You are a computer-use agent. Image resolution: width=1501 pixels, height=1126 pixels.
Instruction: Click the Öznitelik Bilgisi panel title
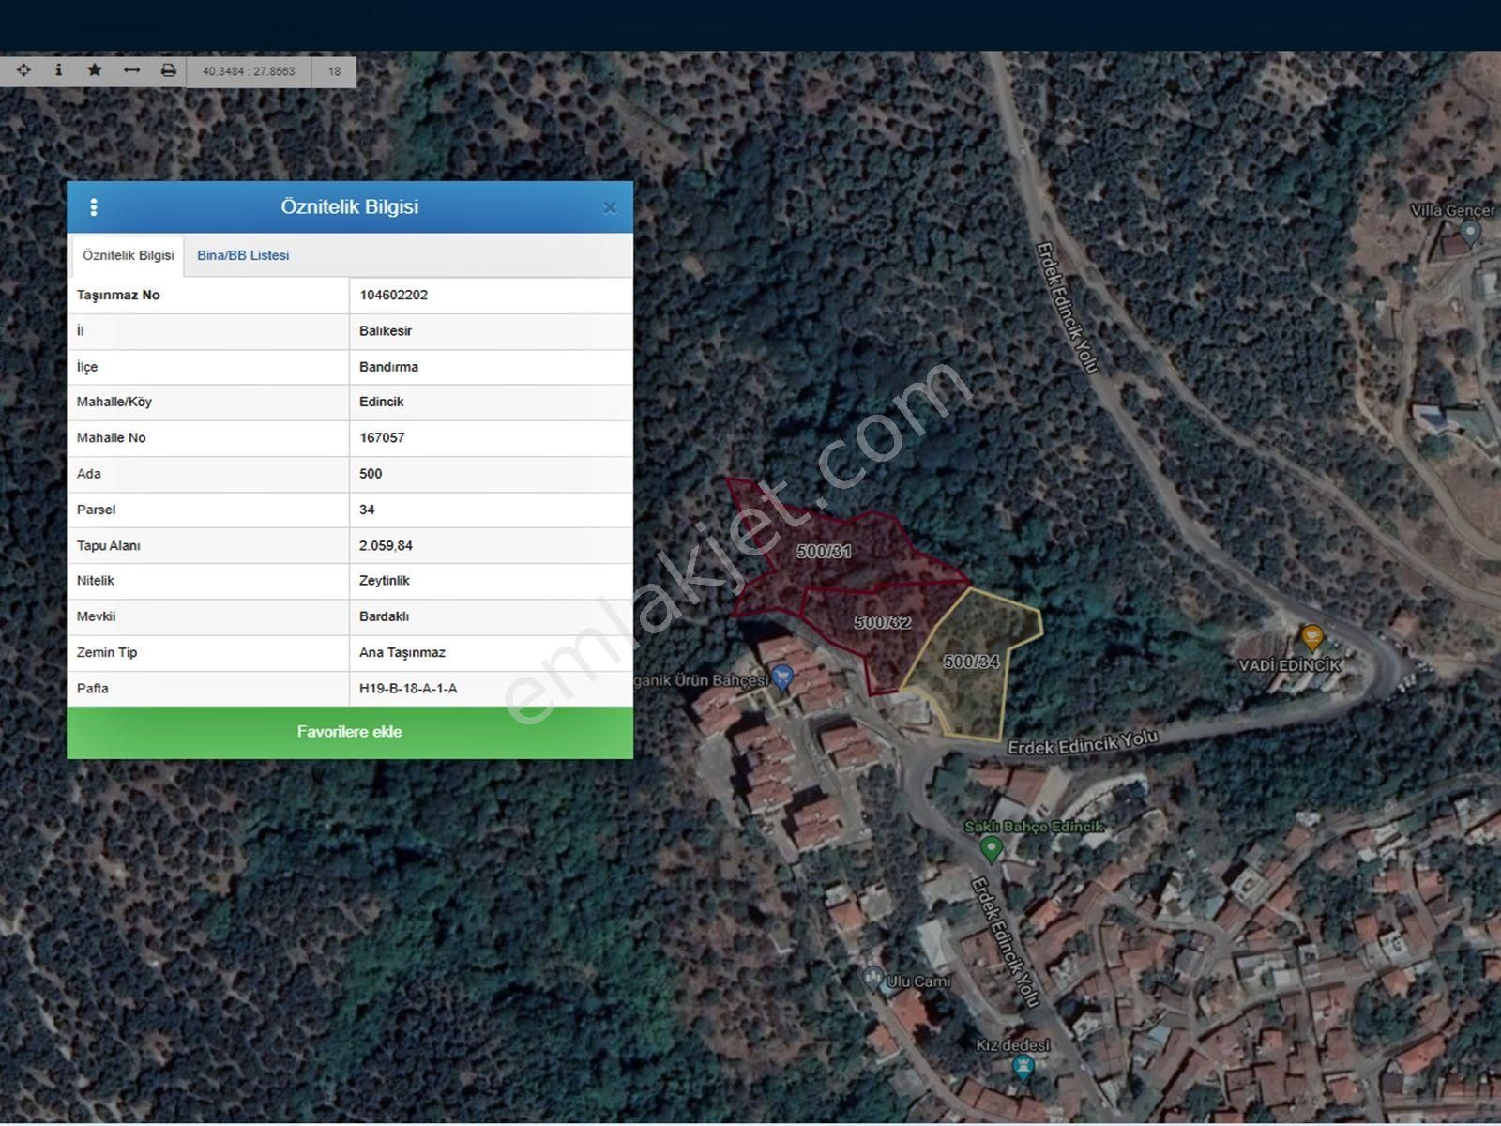tap(350, 206)
